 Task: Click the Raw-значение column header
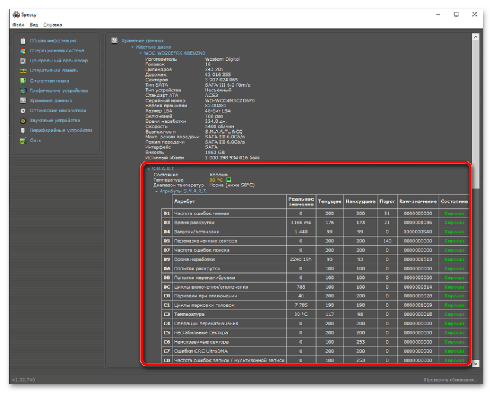418,202
